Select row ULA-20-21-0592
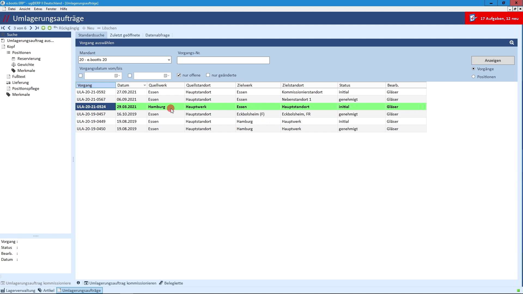 tap(251, 92)
